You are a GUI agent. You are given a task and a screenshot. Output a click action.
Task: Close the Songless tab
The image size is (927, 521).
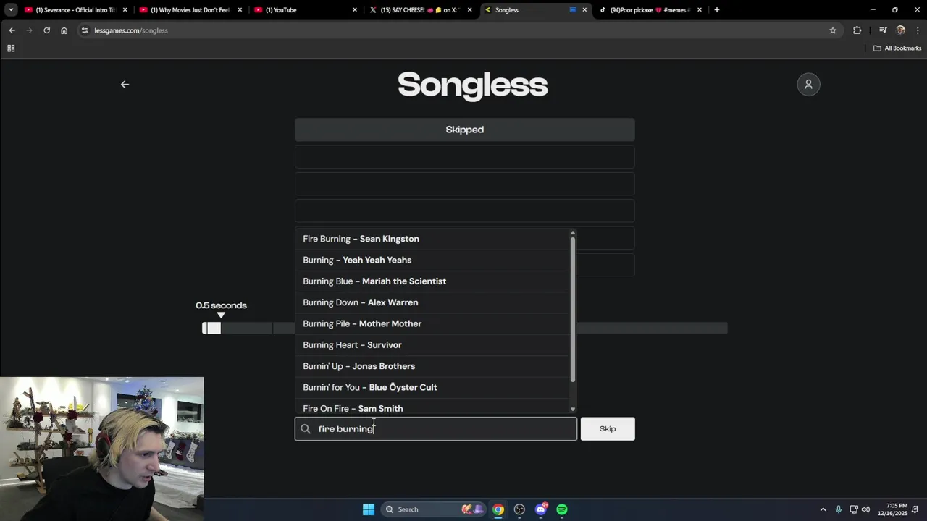584,10
